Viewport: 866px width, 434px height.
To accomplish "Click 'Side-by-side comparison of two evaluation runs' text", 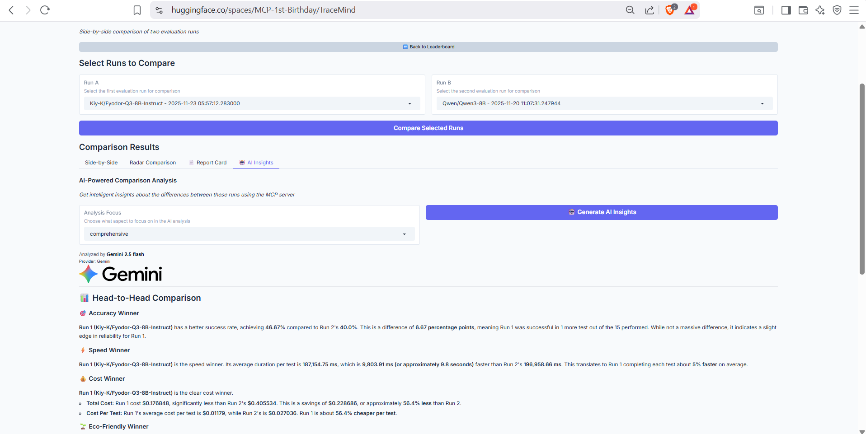I will tap(139, 32).
